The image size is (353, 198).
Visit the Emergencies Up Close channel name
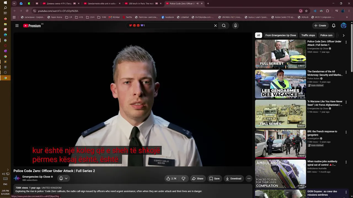[36, 177]
